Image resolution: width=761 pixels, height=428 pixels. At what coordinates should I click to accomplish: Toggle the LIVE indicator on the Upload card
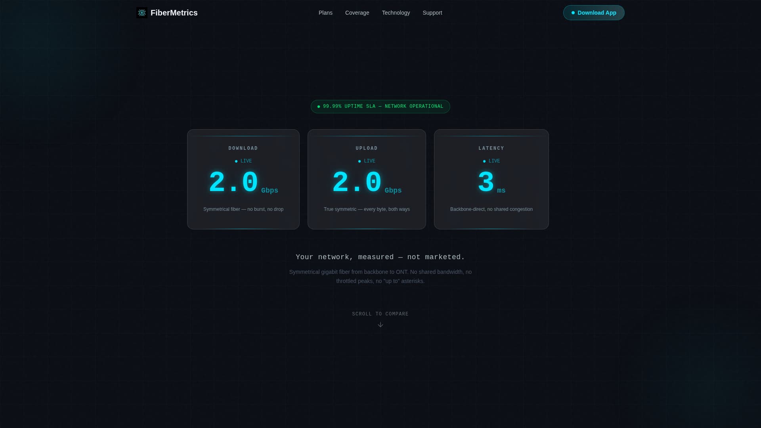coord(367,161)
